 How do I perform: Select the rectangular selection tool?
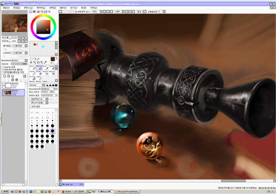tap(31, 59)
